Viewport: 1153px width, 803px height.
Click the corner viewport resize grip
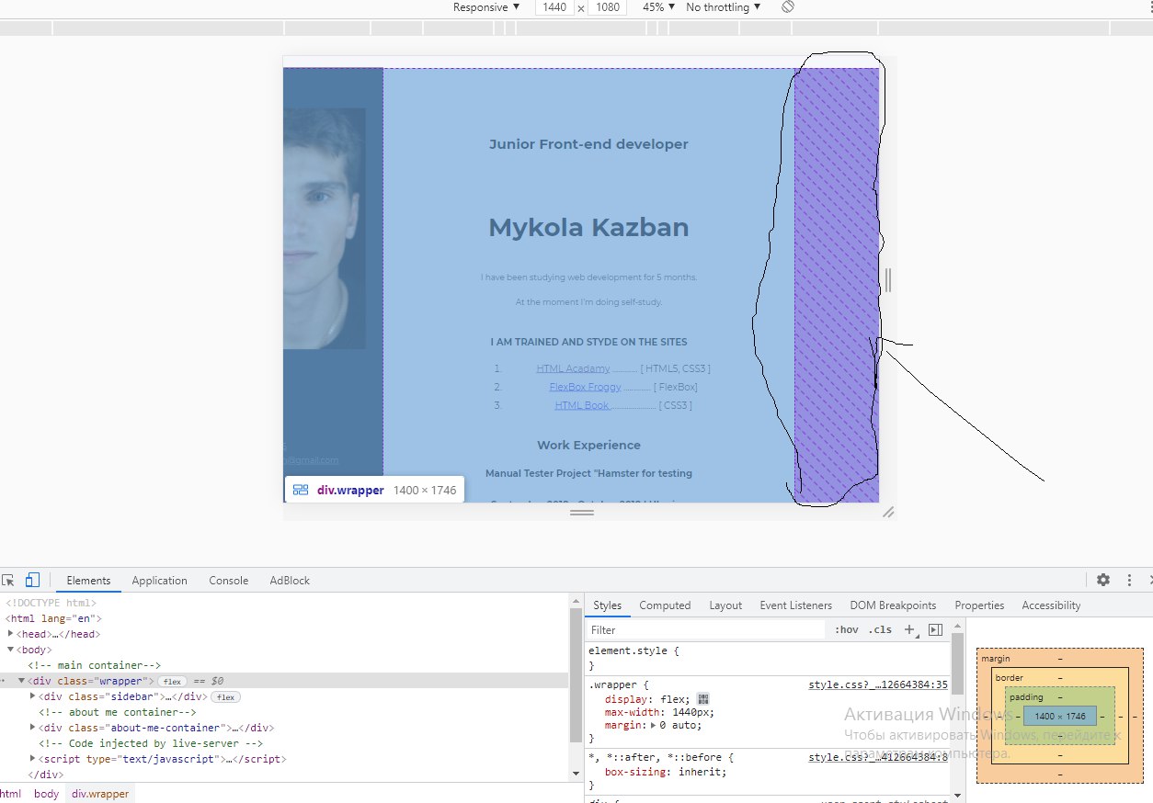[888, 512]
